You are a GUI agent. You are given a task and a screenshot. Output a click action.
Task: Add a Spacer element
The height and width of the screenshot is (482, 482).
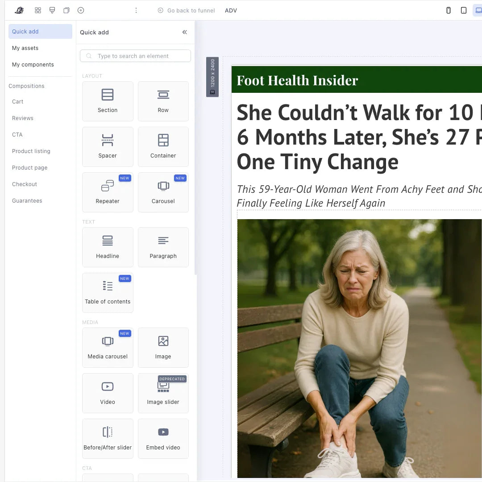pos(108,147)
